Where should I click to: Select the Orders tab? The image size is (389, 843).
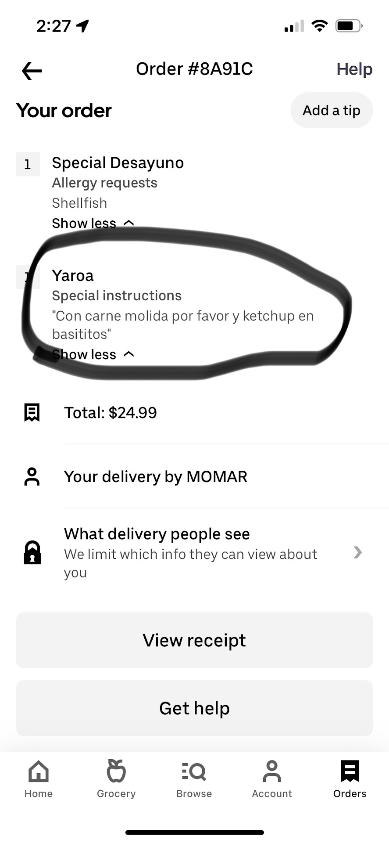350,779
